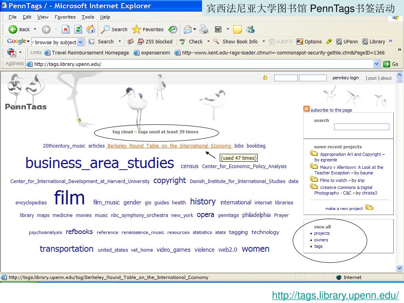The width and height of the screenshot is (404, 303).
Task: Click the pennkey login link
Action: click(346, 78)
